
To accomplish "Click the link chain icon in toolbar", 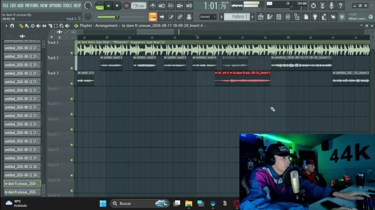I will [x=180, y=17].
